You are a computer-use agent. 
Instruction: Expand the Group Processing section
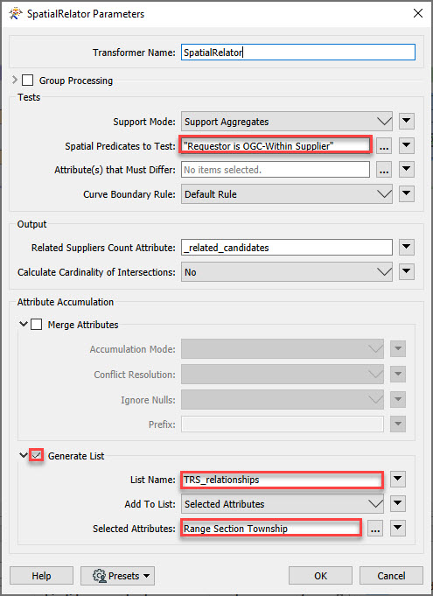tap(15, 80)
